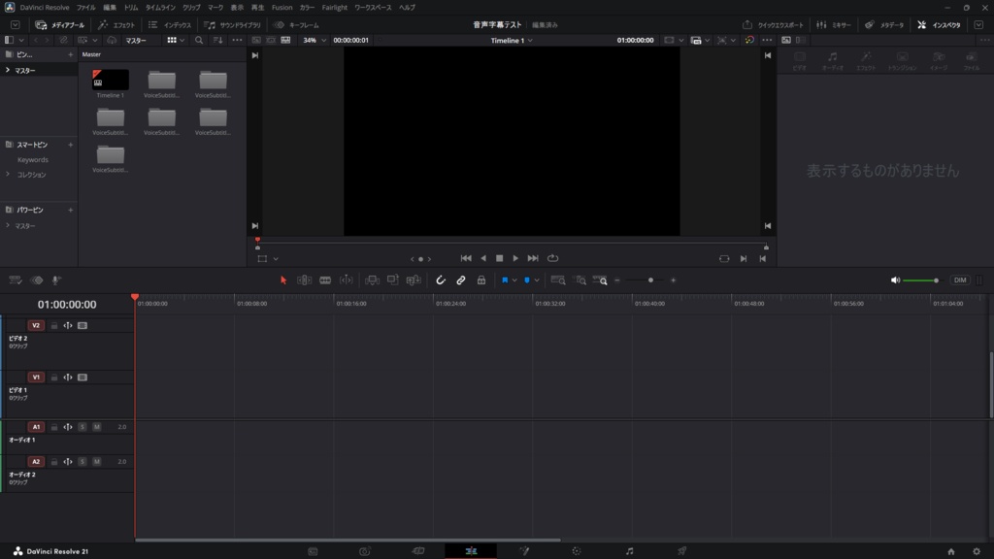
Task: Click the overwrite clip icon
Action: [x=393, y=280]
